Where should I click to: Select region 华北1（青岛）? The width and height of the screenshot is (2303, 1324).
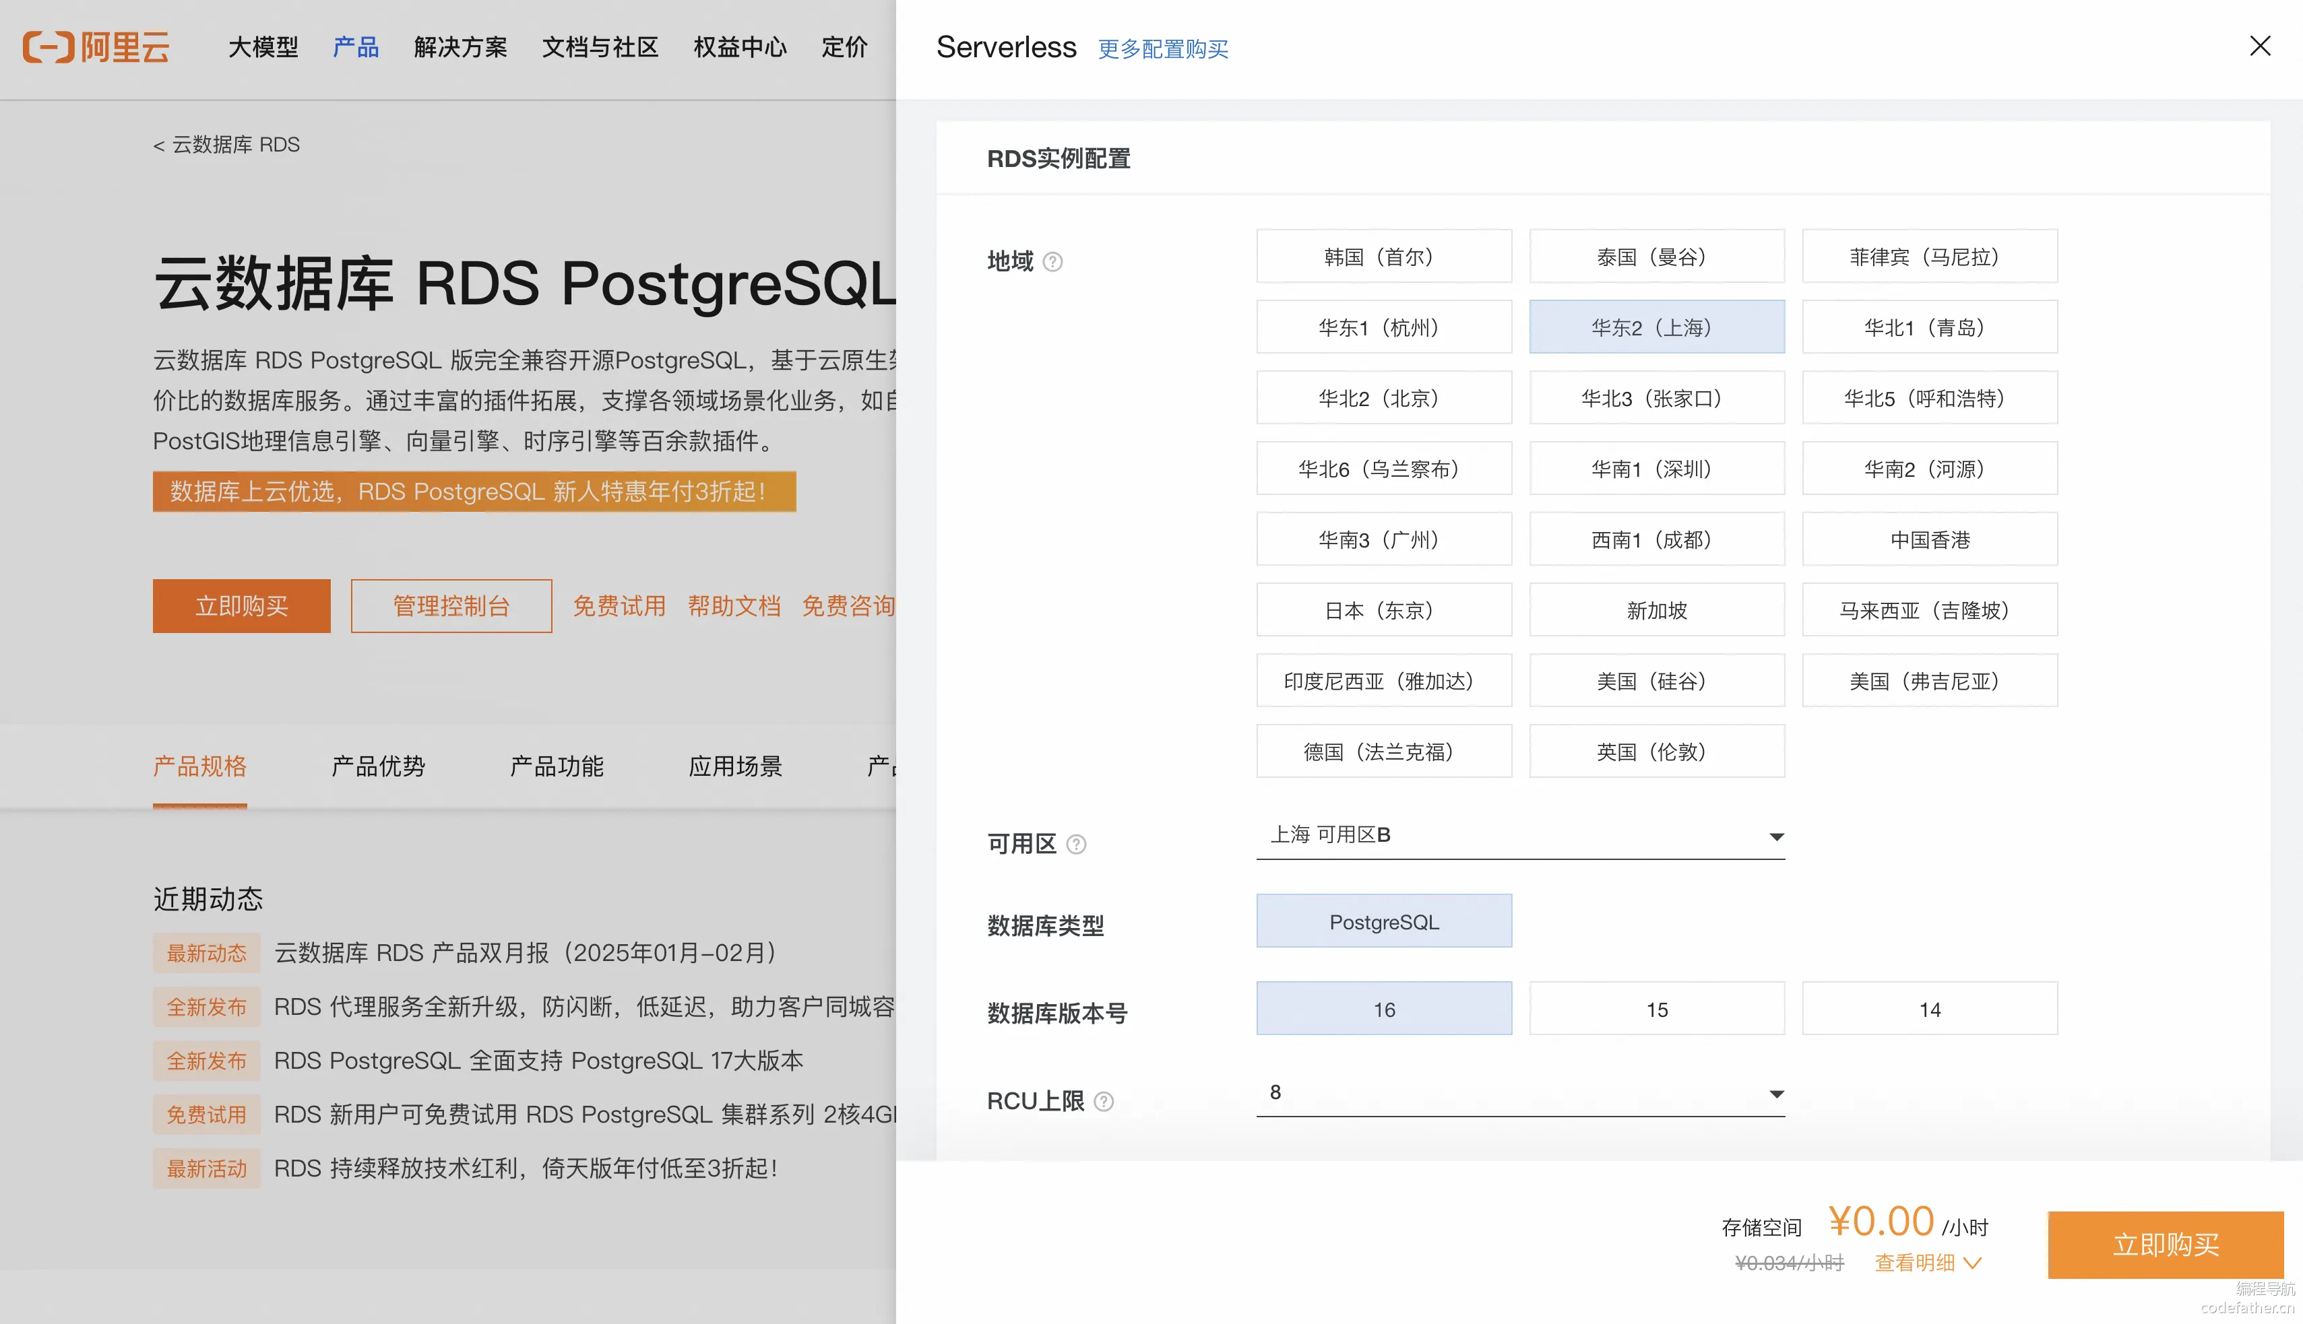click(1929, 327)
